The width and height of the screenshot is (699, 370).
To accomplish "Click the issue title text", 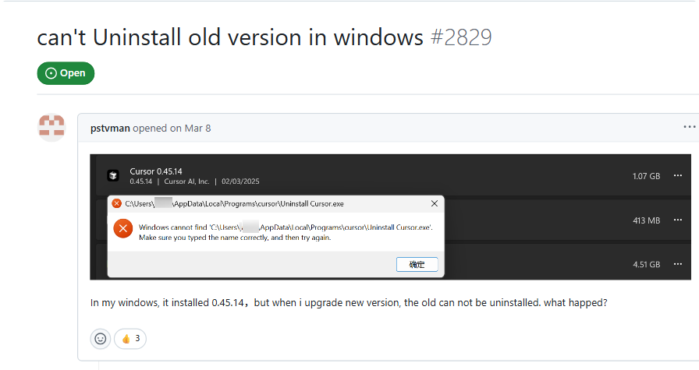I will coord(230,37).
